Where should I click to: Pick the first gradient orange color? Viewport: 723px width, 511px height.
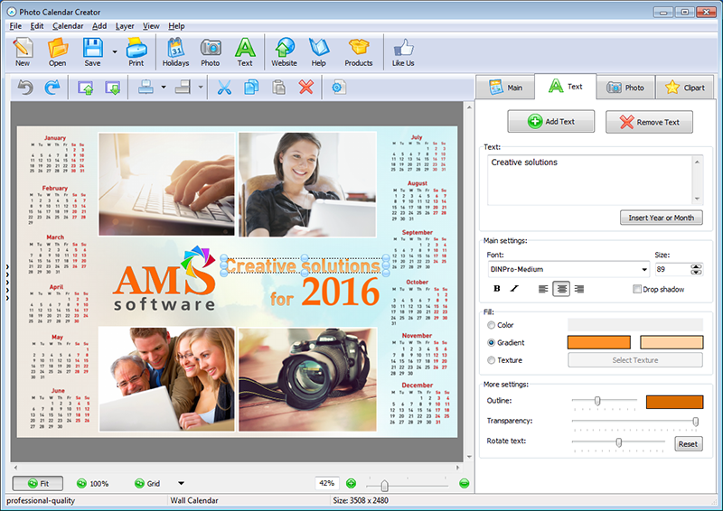(x=598, y=342)
